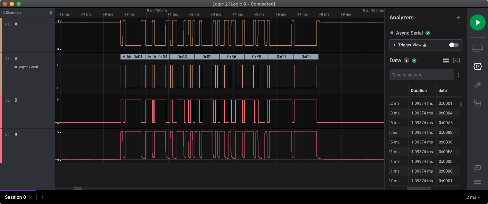Click the data table vertical scrollbar thumb
Viewport: 488px width, 204px height.
pos(461,104)
